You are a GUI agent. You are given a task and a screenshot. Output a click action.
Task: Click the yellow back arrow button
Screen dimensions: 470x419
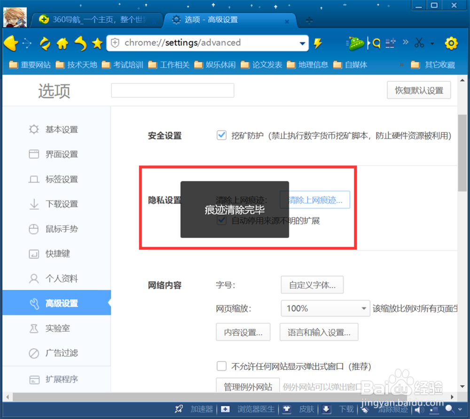[11, 43]
